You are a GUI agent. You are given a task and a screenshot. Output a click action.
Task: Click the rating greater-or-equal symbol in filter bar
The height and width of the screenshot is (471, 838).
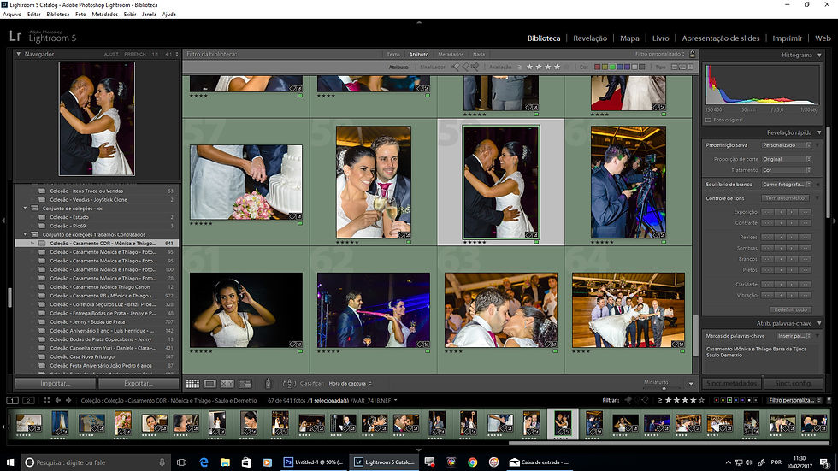520,68
